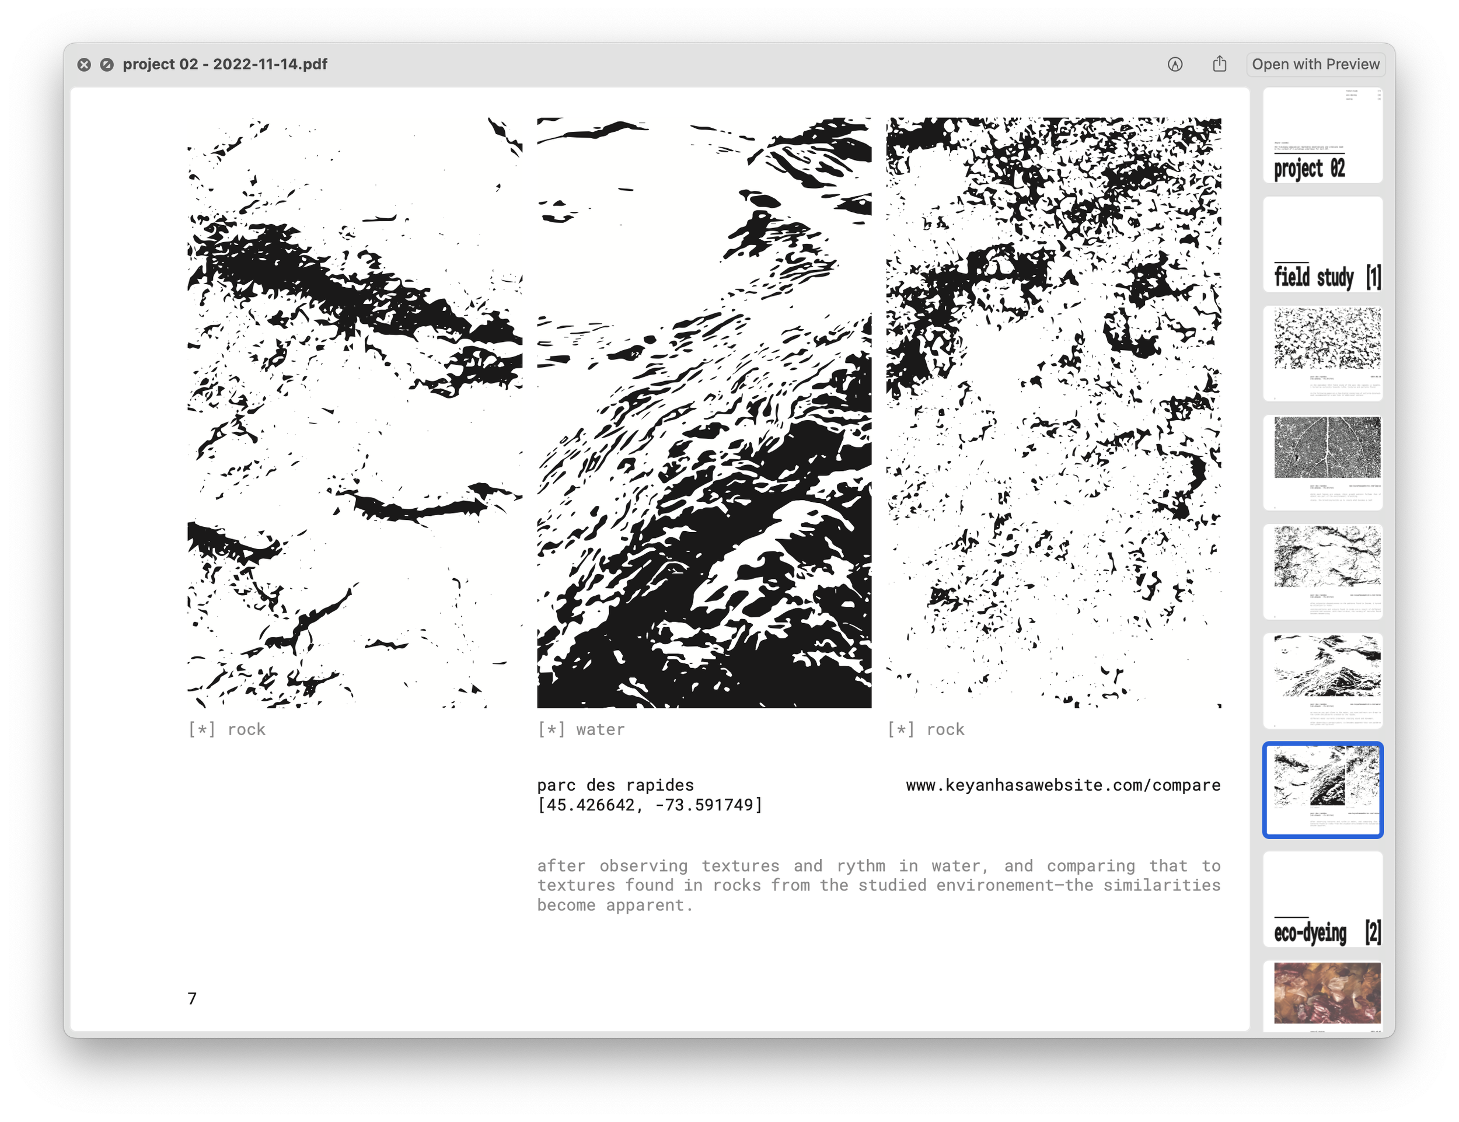Viewport: 1459px width, 1122px height.
Task: Click the parc des rapides coordinates text
Action: [x=648, y=805]
